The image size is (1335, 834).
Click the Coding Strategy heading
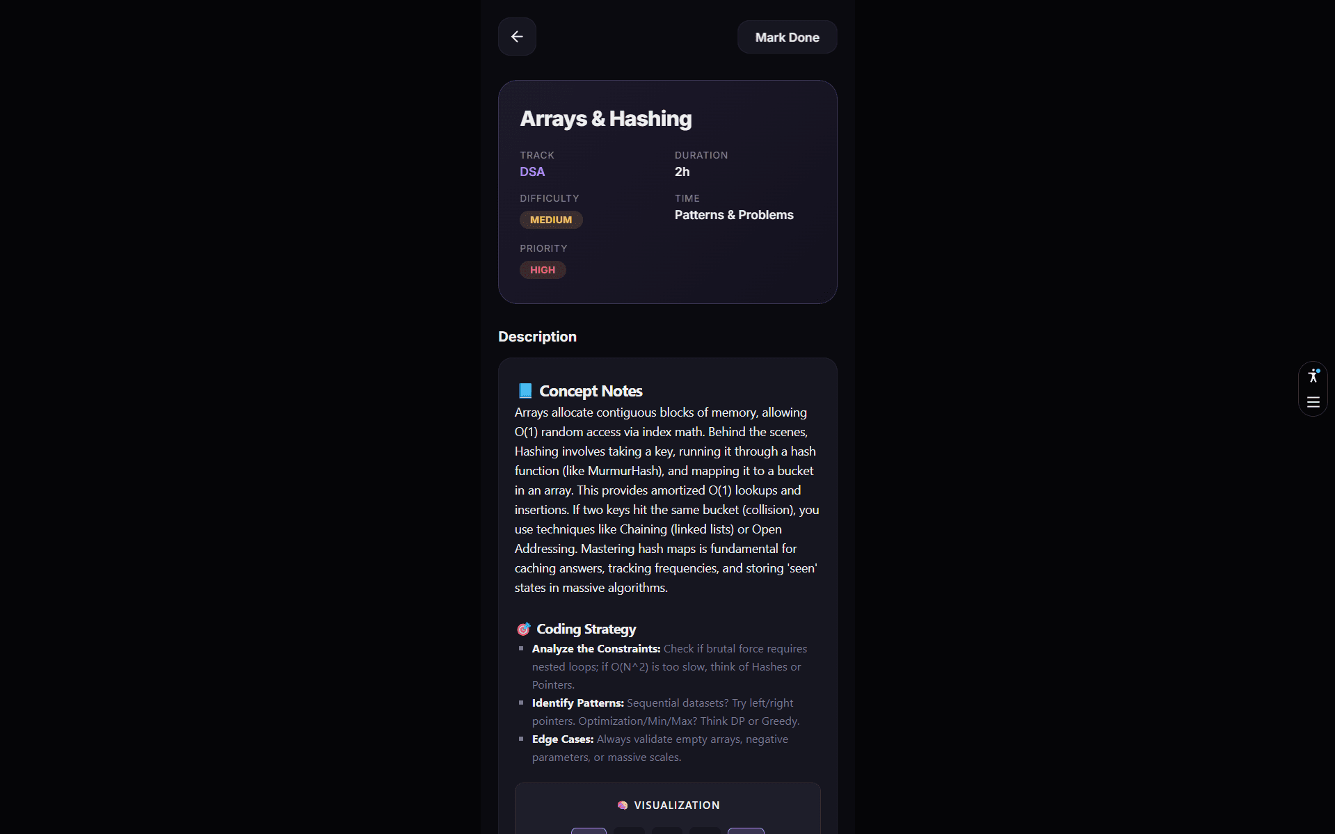586,629
